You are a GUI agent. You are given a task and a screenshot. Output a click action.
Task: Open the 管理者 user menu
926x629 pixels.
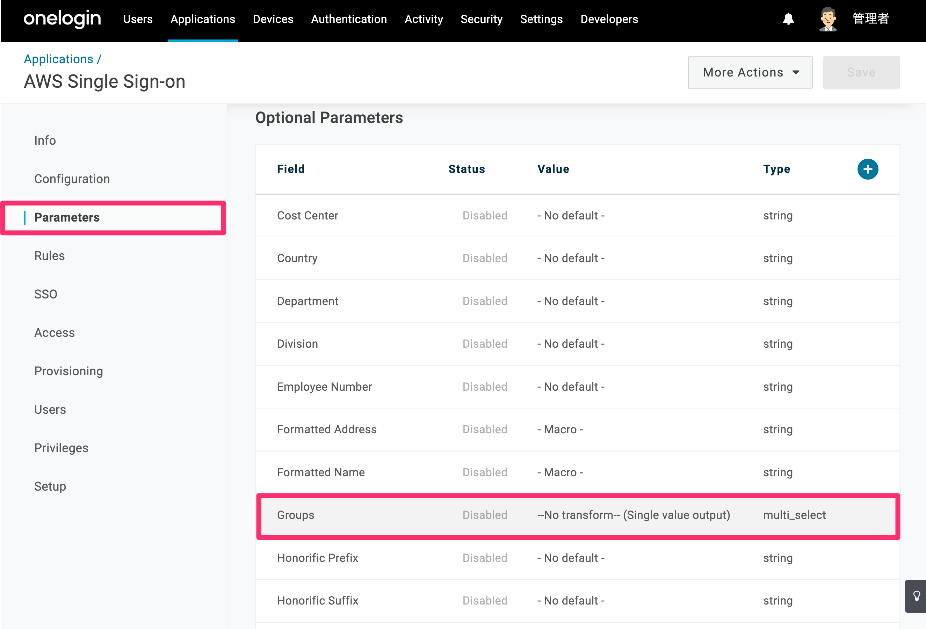(x=871, y=19)
